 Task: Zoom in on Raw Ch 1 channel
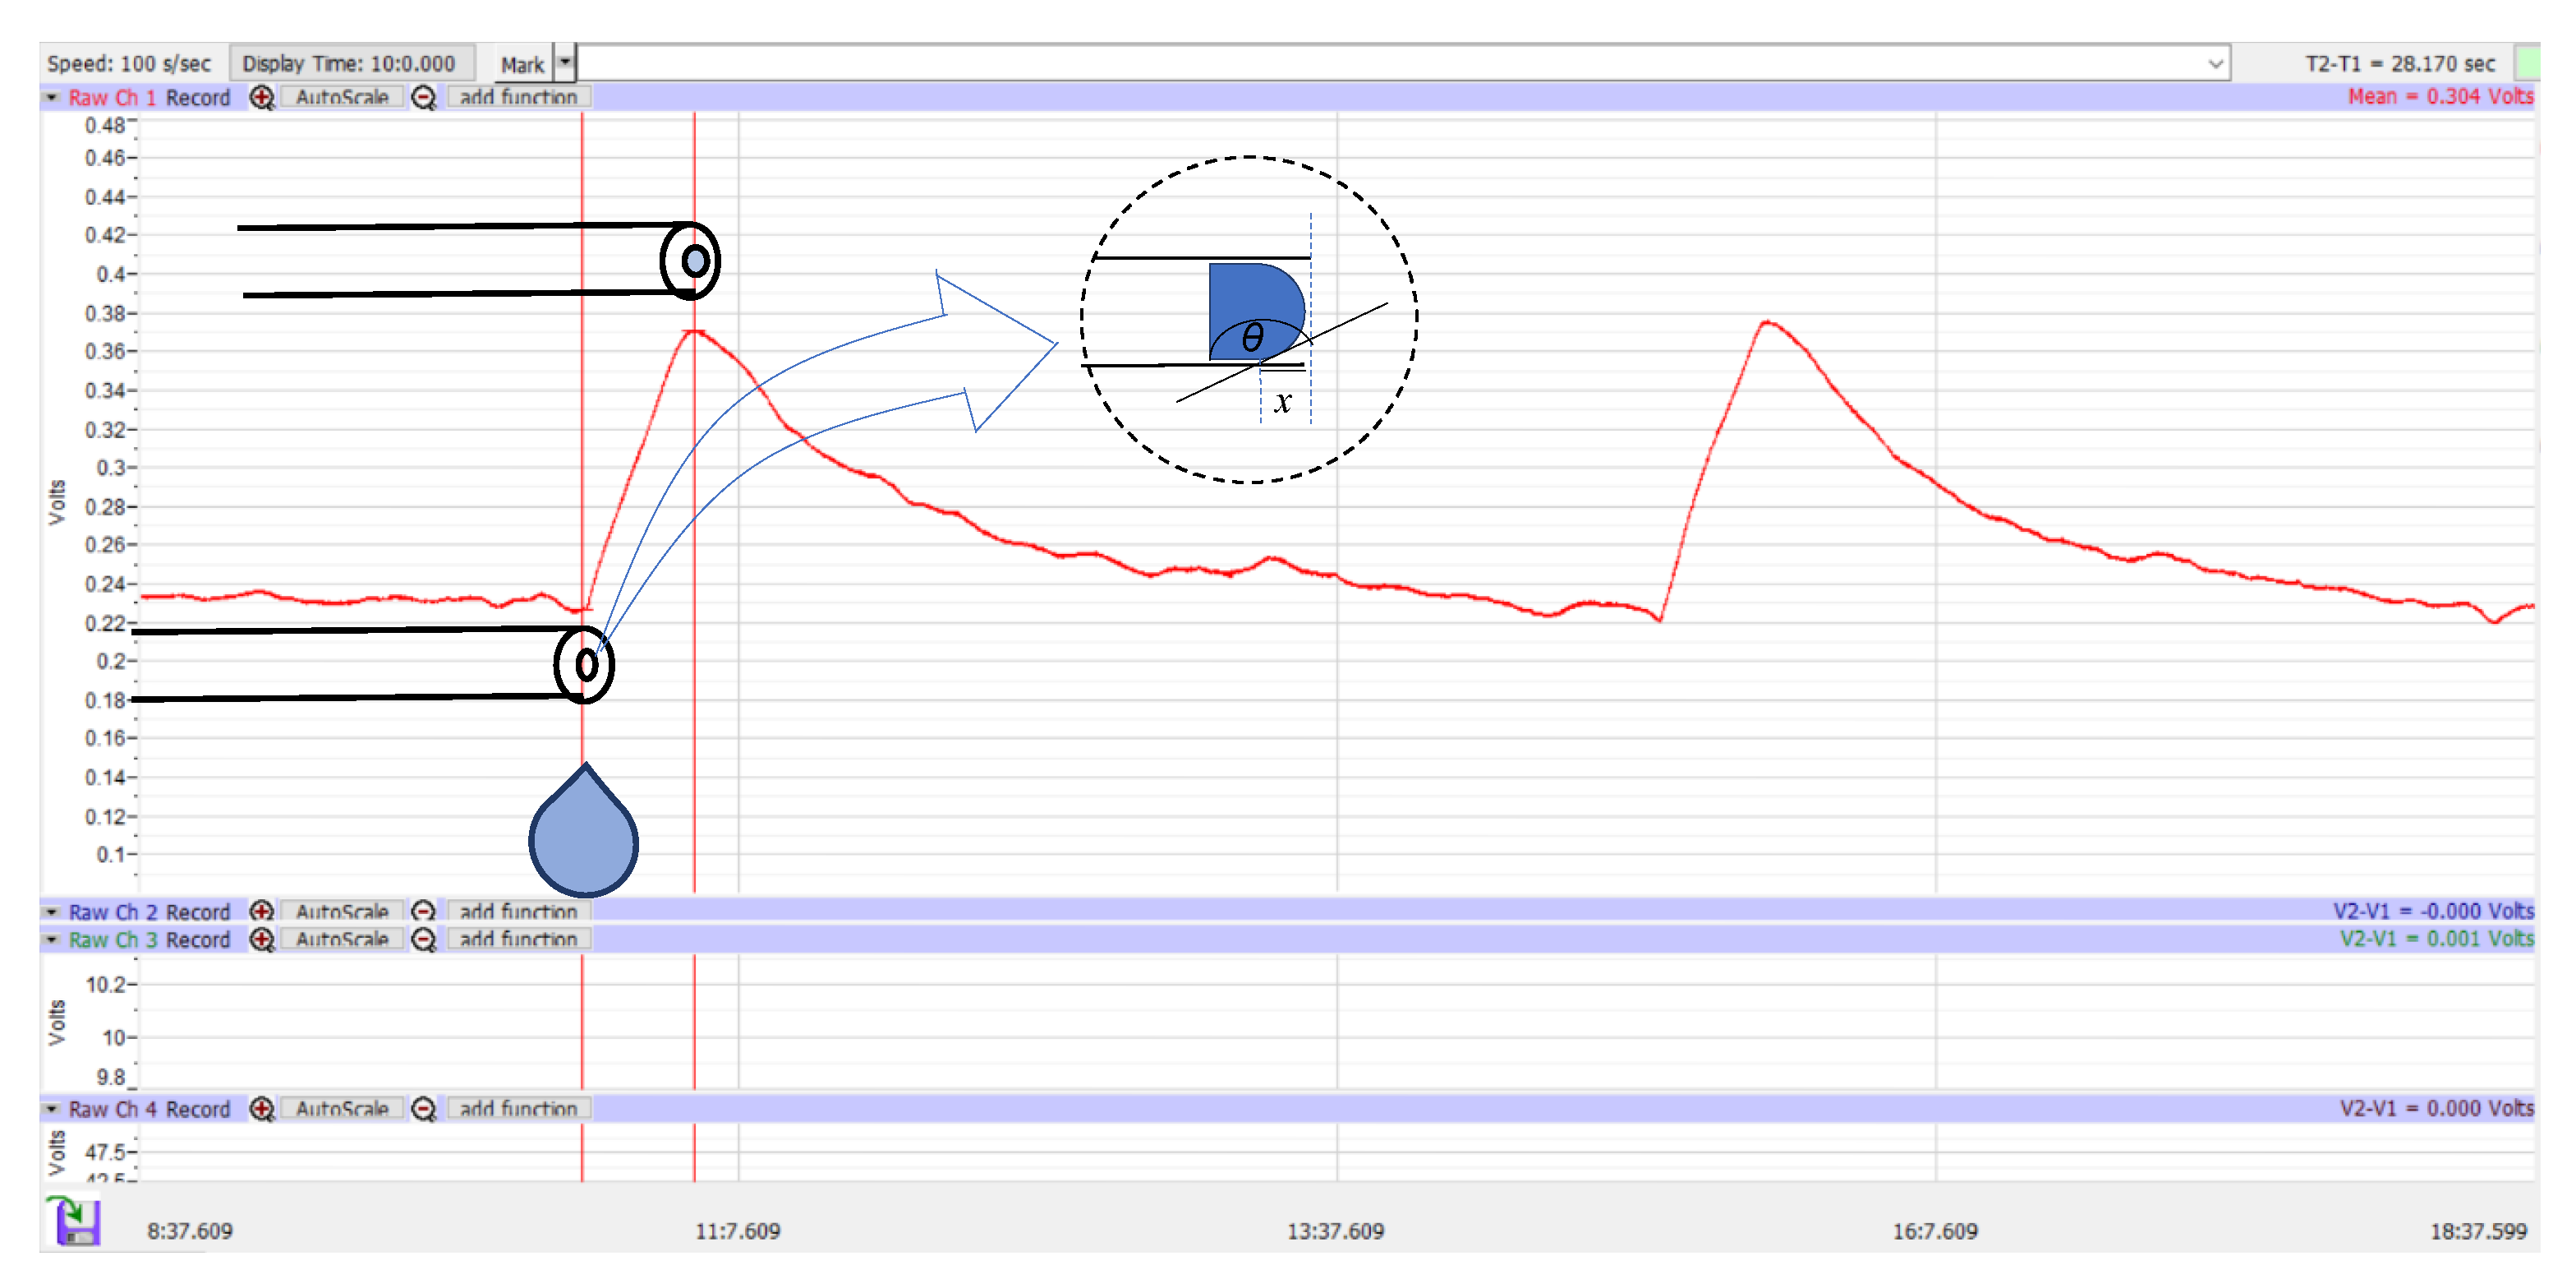click(x=262, y=98)
